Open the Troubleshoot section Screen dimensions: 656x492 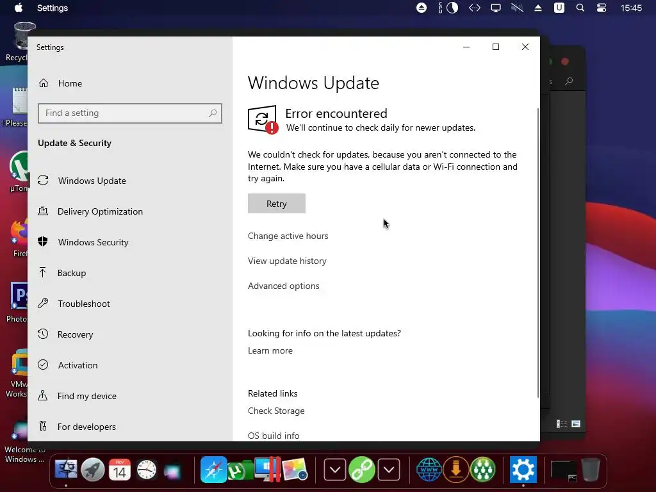point(129,304)
